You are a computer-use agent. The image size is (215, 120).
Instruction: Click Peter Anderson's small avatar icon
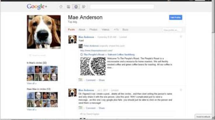pyautogui.click(x=80, y=46)
